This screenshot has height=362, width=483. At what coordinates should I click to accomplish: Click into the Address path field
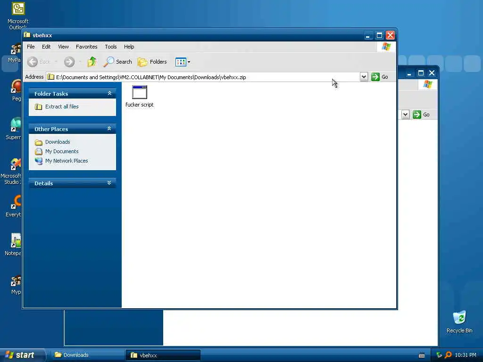point(203,77)
